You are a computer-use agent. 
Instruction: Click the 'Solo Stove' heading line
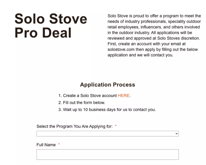coord(51,19)
